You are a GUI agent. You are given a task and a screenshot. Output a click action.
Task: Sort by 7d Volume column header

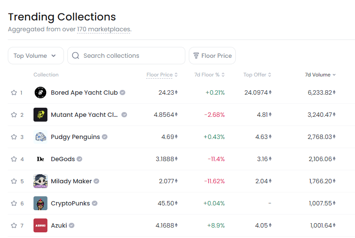tap(320, 75)
